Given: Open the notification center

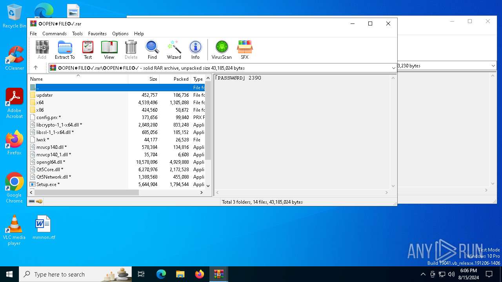Looking at the screenshot, I should pos(489,274).
